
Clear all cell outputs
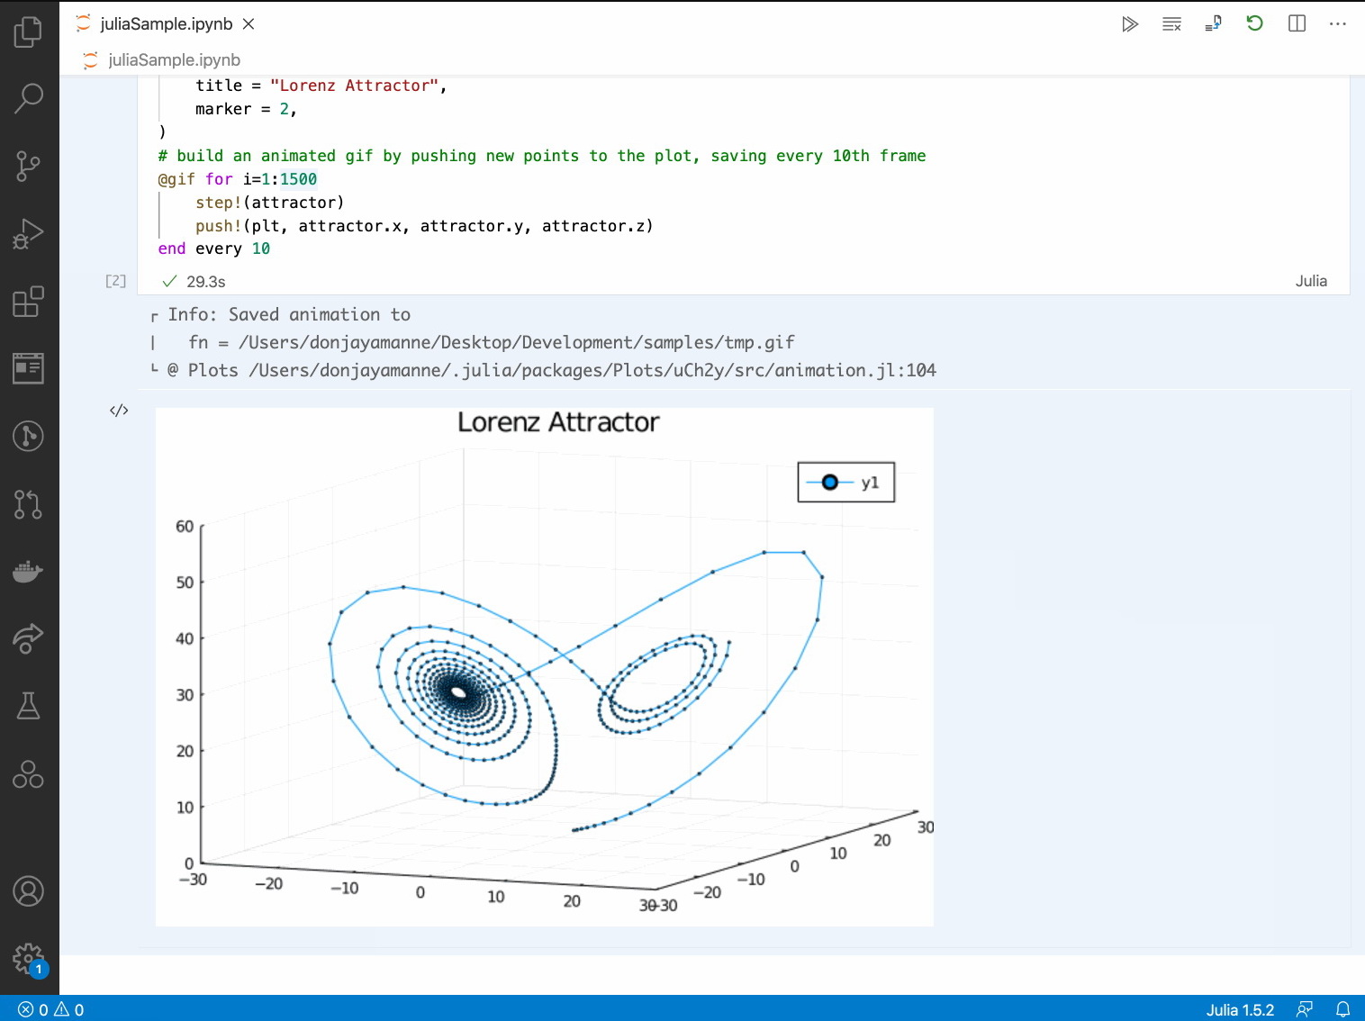[x=1171, y=24]
